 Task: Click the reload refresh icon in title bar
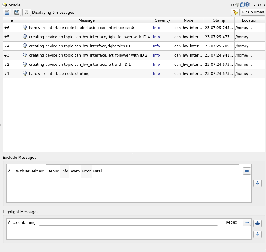[242, 5]
